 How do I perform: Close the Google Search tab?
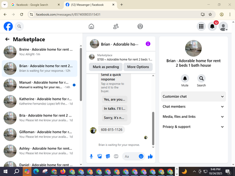click(x=59, y=5)
